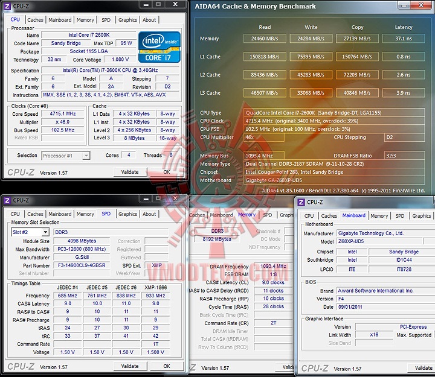Click the Bus Speed value 102.5 MHz

63,130
